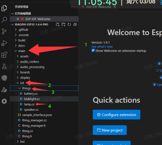
Task: Open battery.cc file
Action: [44, 94]
